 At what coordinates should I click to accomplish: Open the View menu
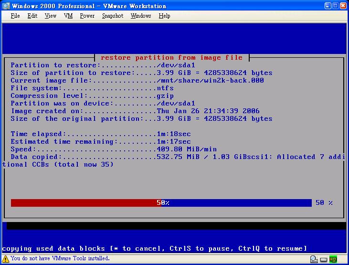(x=50, y=16)
